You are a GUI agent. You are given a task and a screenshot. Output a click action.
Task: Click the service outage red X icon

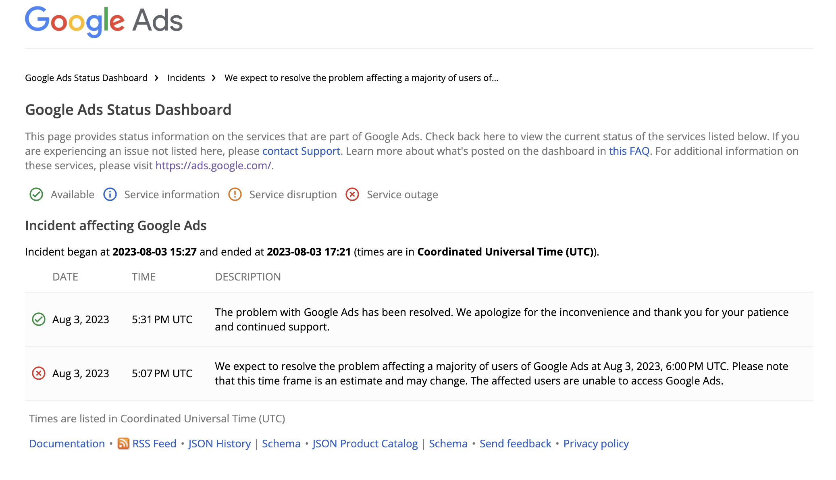352,194
